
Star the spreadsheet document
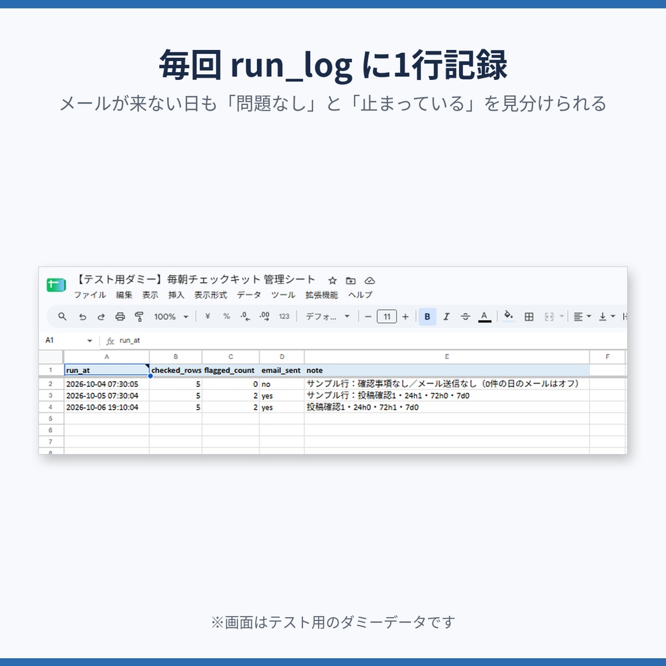click(332, 281)
